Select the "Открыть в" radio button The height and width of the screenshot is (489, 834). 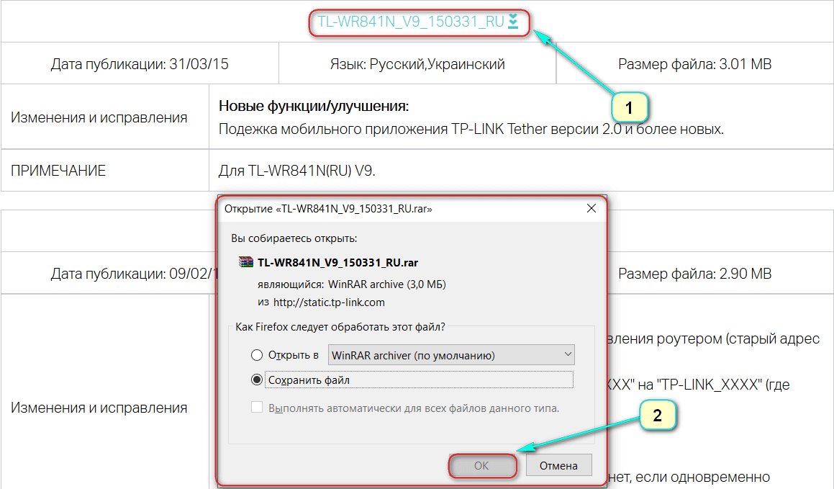pos(257,355)
